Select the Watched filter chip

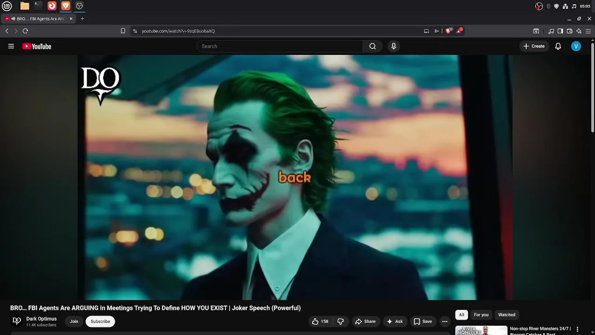coord(507,315)
